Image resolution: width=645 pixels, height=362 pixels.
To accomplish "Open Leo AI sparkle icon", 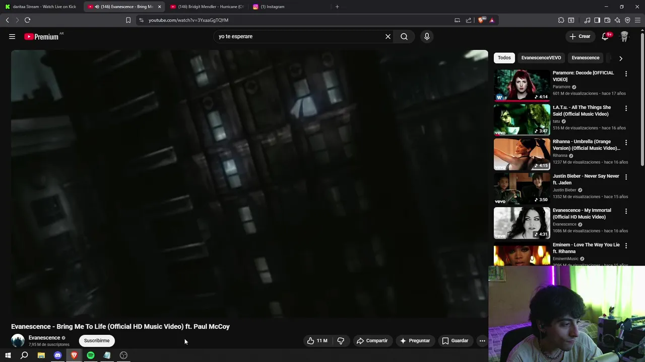I will (x=617, y=20).
